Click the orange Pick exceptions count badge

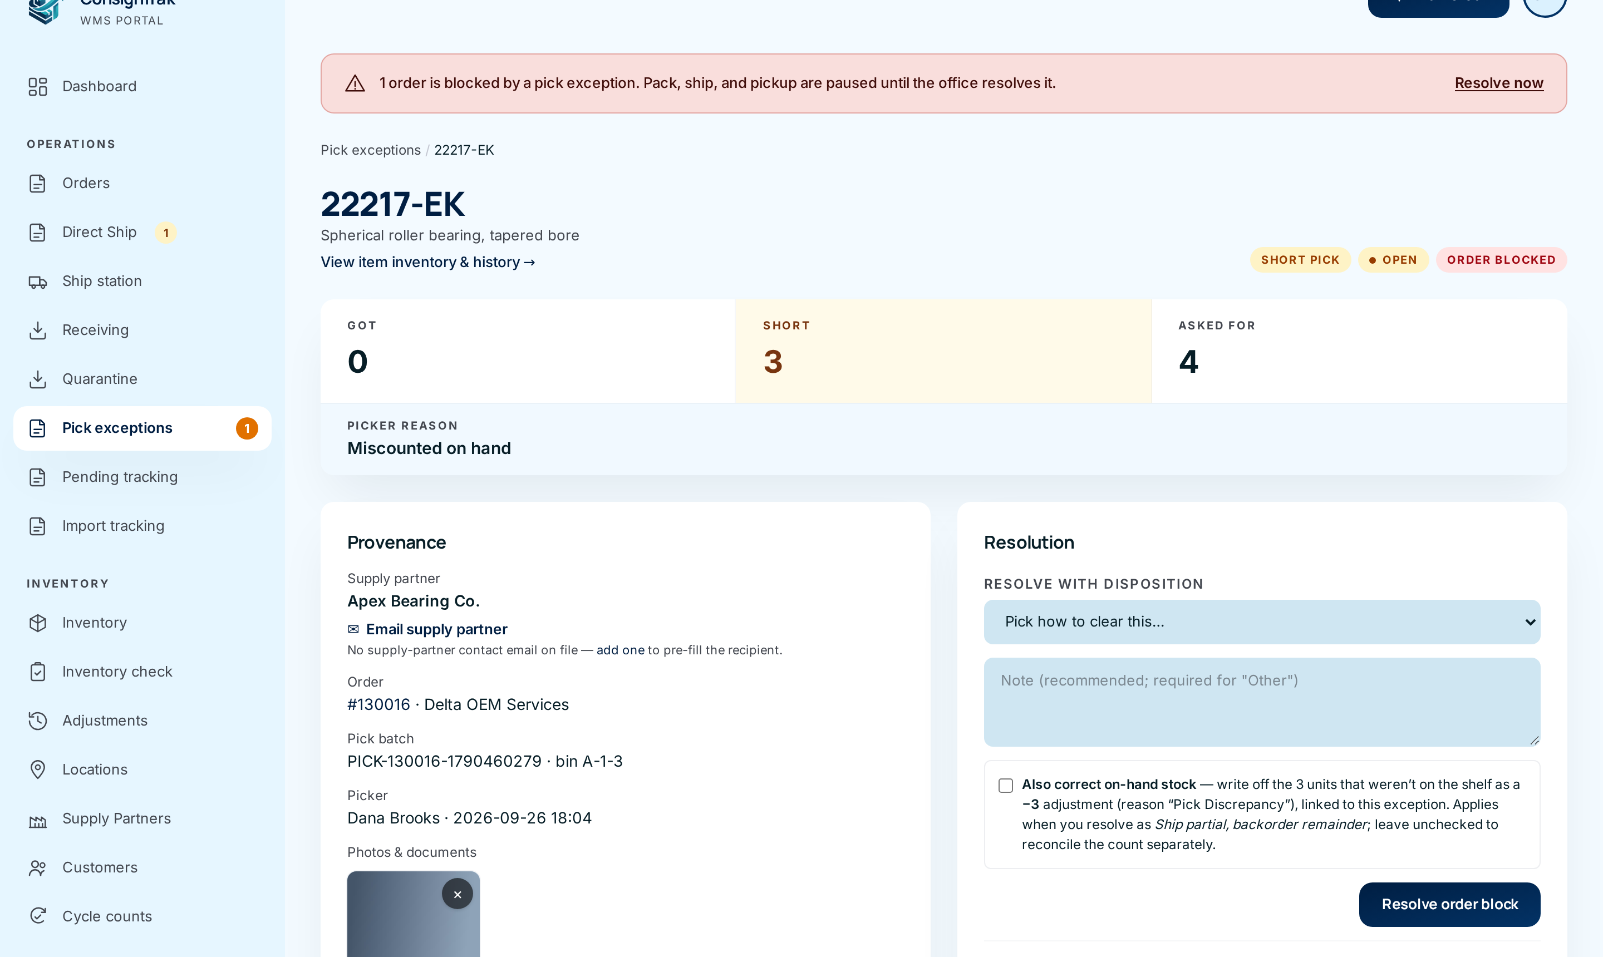[x=247, y=428]
